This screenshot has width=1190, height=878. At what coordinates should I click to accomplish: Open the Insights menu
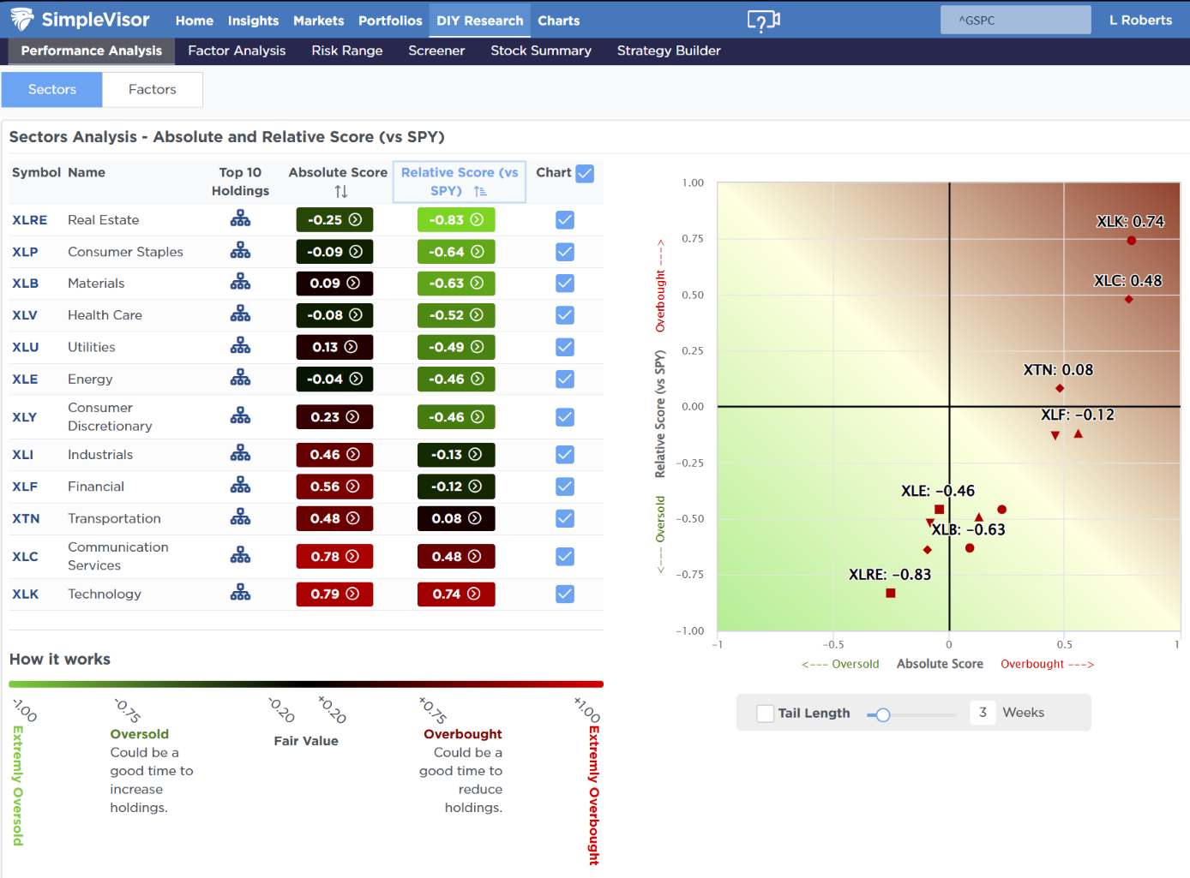coord(253,21)
